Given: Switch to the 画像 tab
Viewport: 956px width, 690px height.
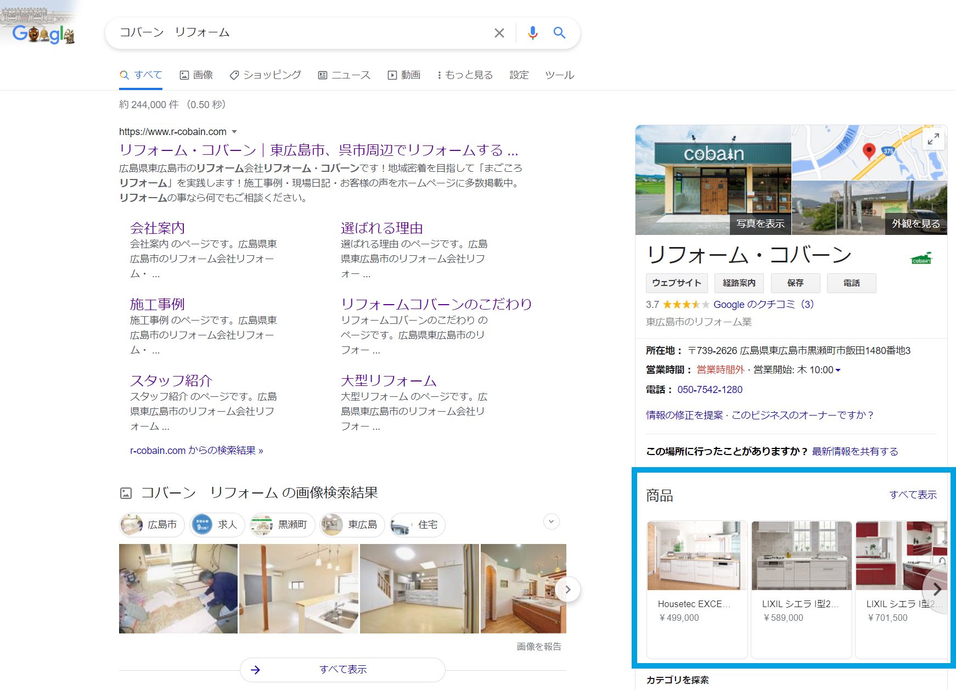Looking at the screenshot, I should click(196, 75).
